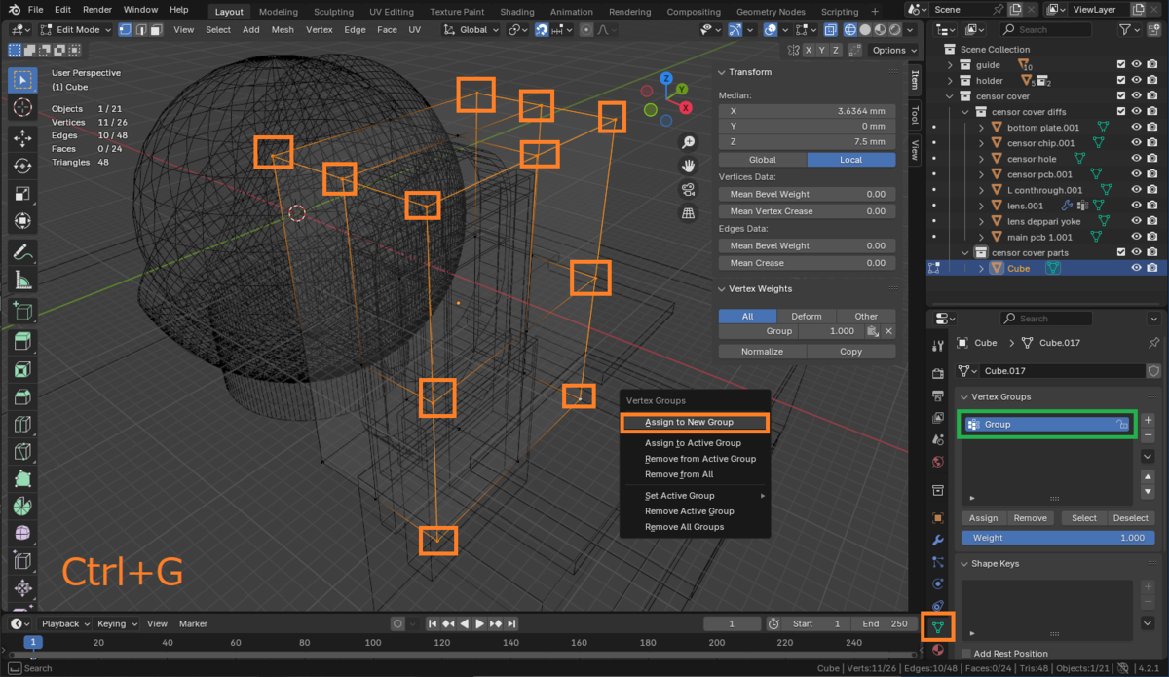The width and height of the screenshot is (1169, 677).
Task: Toggle camera view gizmo icon
Action: [688, 189]
